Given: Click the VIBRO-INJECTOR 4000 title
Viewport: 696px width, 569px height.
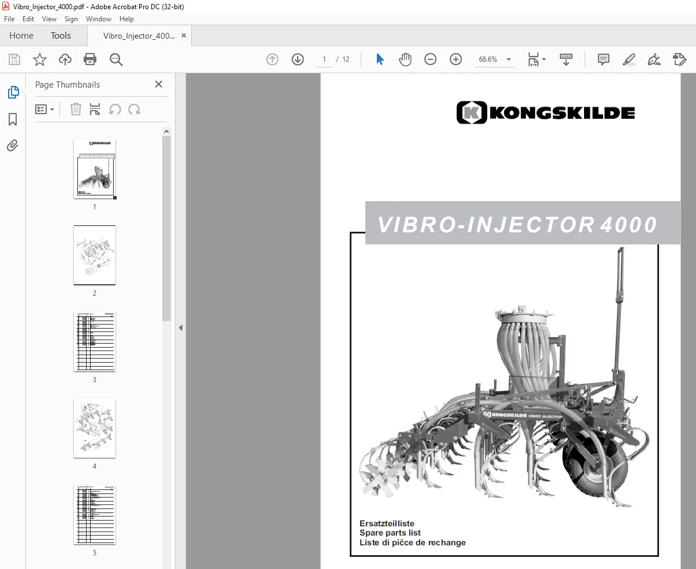Looking at the screenshot, I should tap(517, 224).
